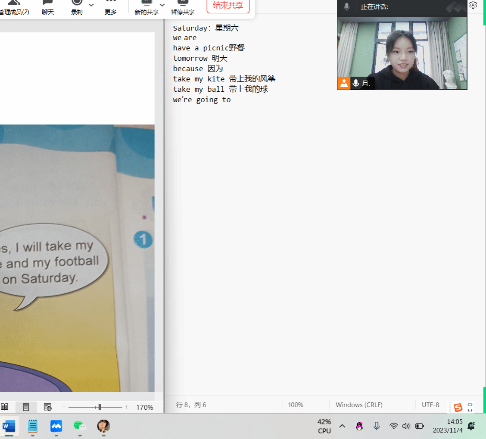486x439 pixels.
Task: Show hidden system tray icons
Action: 342,426
